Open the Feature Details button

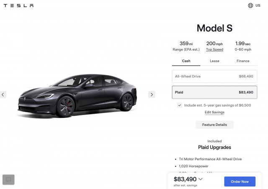pyautogui.click(x=214, y=125)
